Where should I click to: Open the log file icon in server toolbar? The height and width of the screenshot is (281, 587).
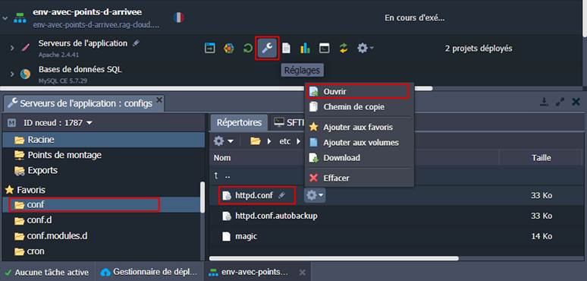click(286, 49)
